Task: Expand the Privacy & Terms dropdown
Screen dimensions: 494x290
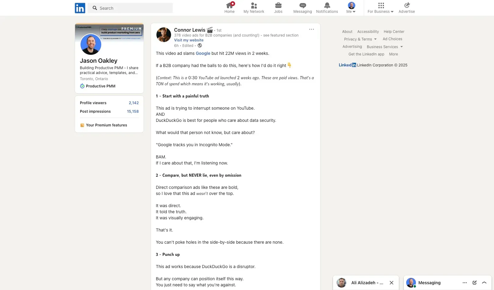Action: [x=360, y=39]
